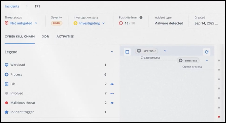
Task: Toggle visibility of Involved nodes
Action: coord(112,93)
